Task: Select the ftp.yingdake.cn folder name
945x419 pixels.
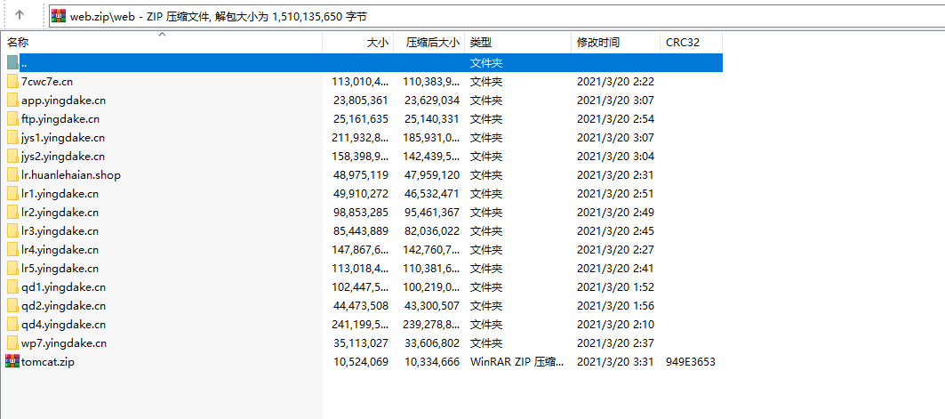Action: point(60,119)
